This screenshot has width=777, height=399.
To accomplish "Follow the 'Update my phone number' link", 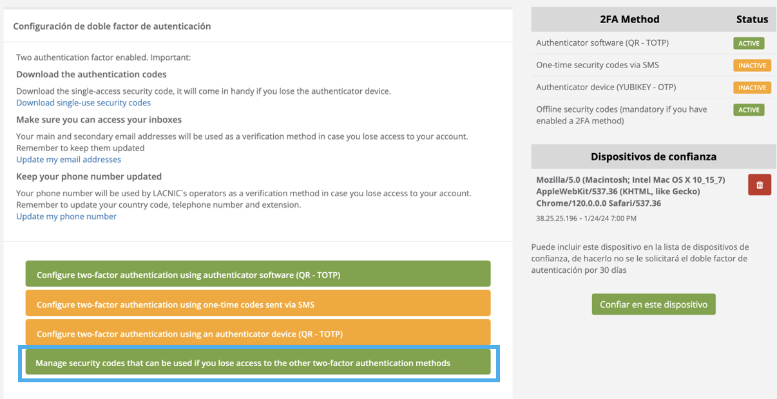I will tap(66, 217).
